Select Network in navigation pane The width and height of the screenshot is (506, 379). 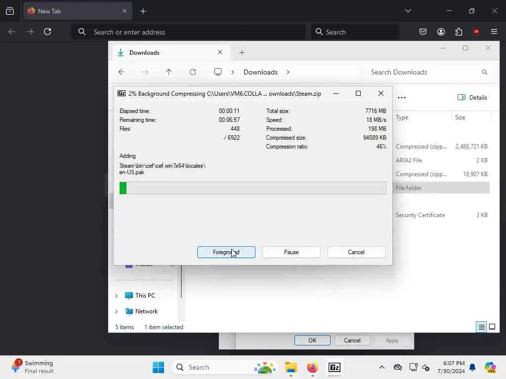pos(146,311)
